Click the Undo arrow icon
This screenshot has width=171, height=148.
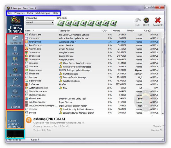pos(138,21)
